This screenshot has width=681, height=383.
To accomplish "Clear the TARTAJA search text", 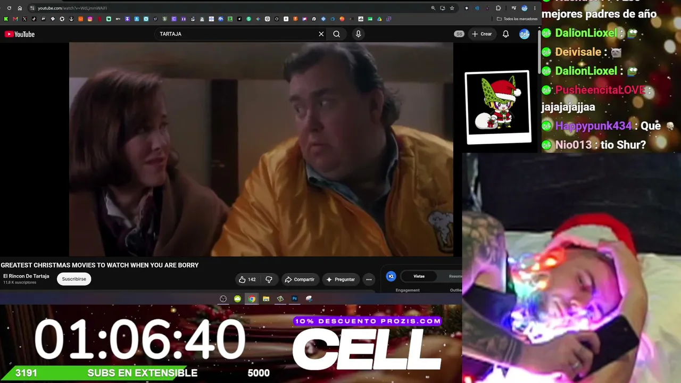I will point(321,34).
